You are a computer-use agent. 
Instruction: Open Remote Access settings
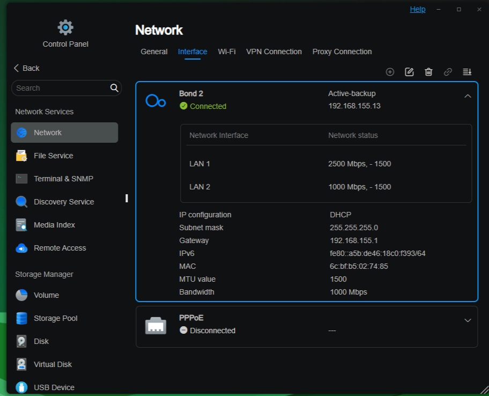(64, 248)
